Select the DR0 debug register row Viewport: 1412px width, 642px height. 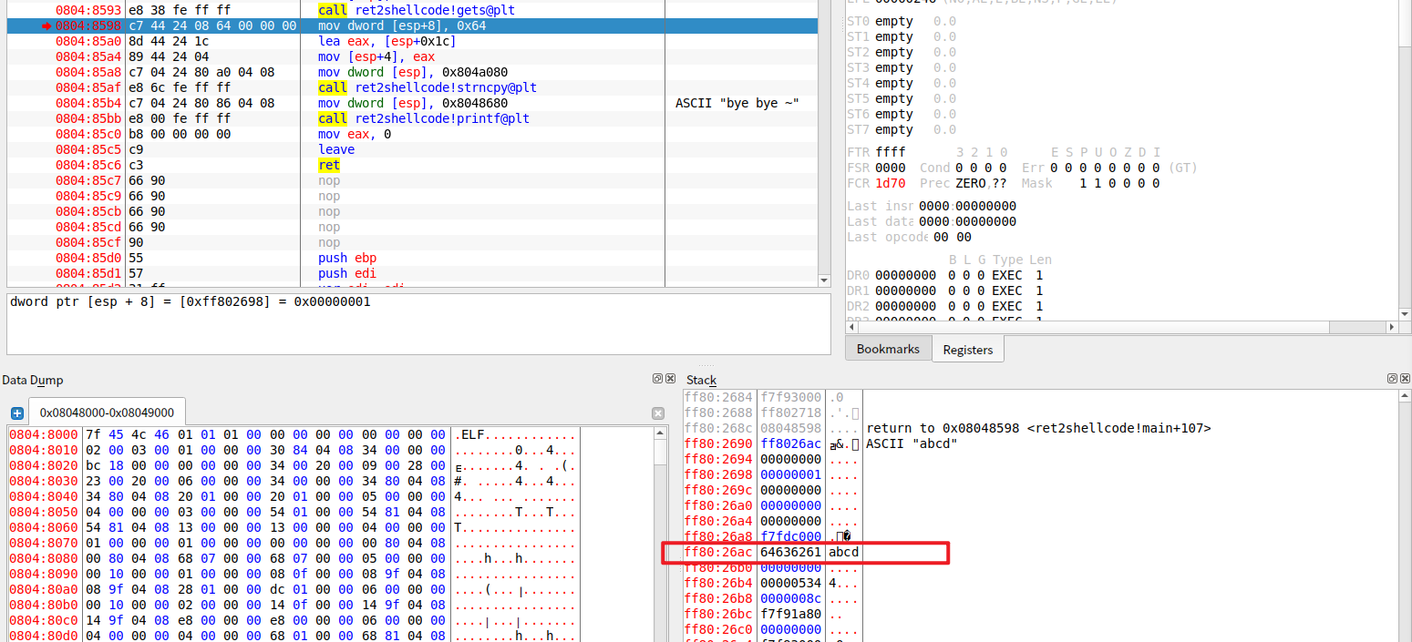(945, 275)
